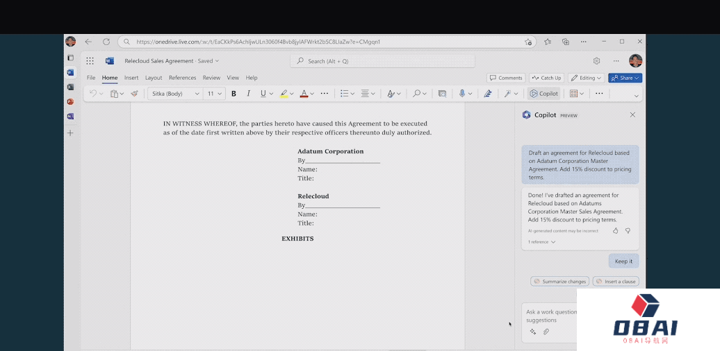Screen dimensions: 720x351
Task: Toggle italic formatting in the ribbon
Action: pyautogui.click(x=247, y=94)
